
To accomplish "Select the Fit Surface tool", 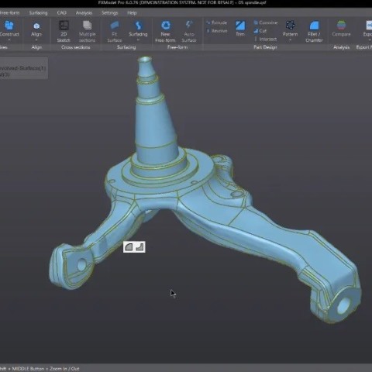I will pos(115,31).
